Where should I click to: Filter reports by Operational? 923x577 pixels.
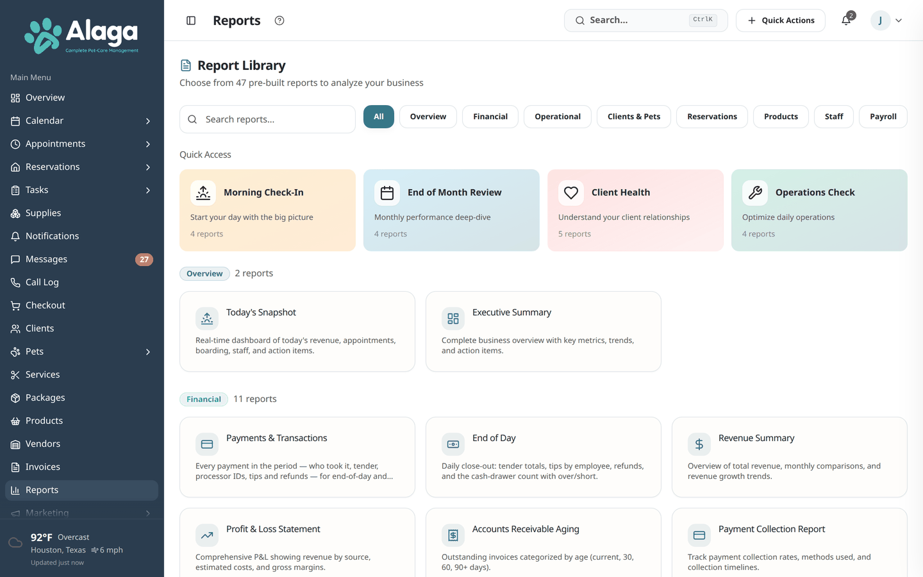(x=558, y=117)
